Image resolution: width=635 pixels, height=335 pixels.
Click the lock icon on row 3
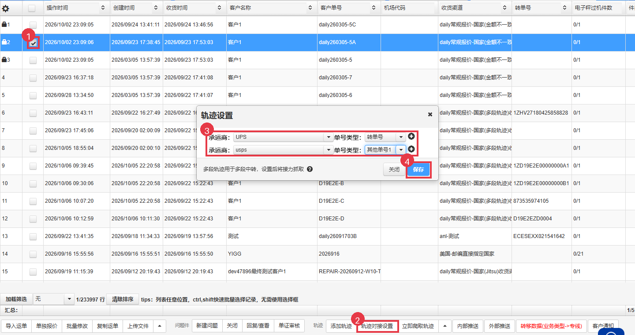coord(4,60)
